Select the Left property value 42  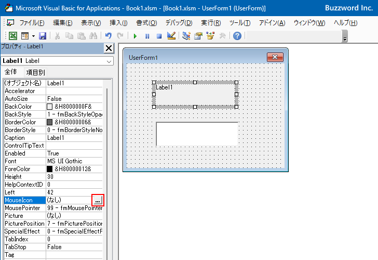[74, 192]
